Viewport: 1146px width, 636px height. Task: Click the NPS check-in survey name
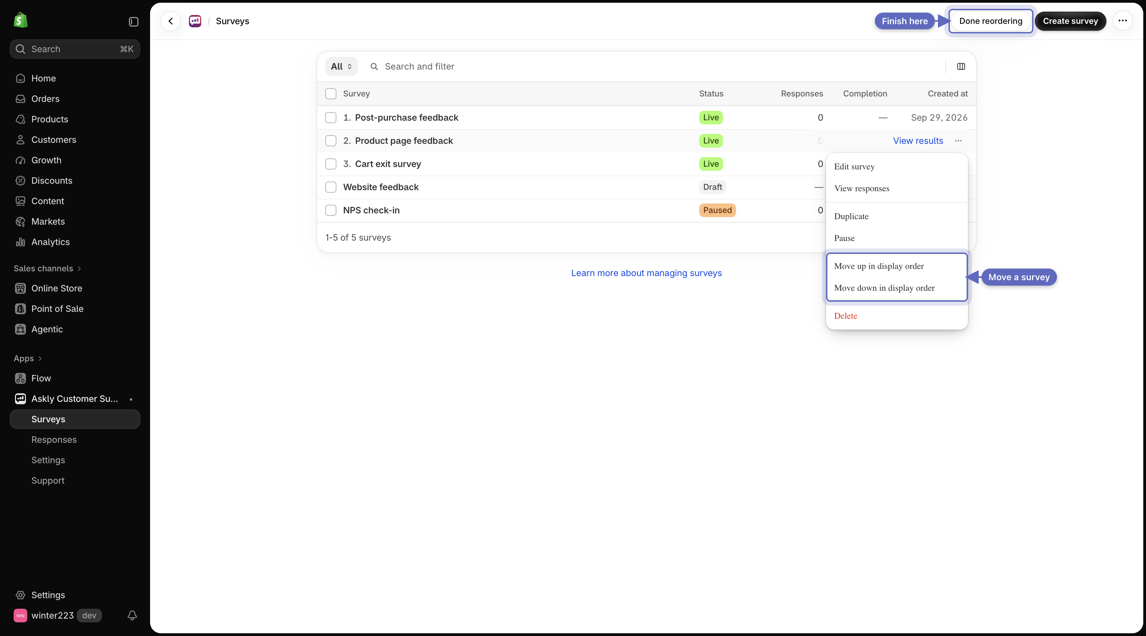click(x=371, y=210)
